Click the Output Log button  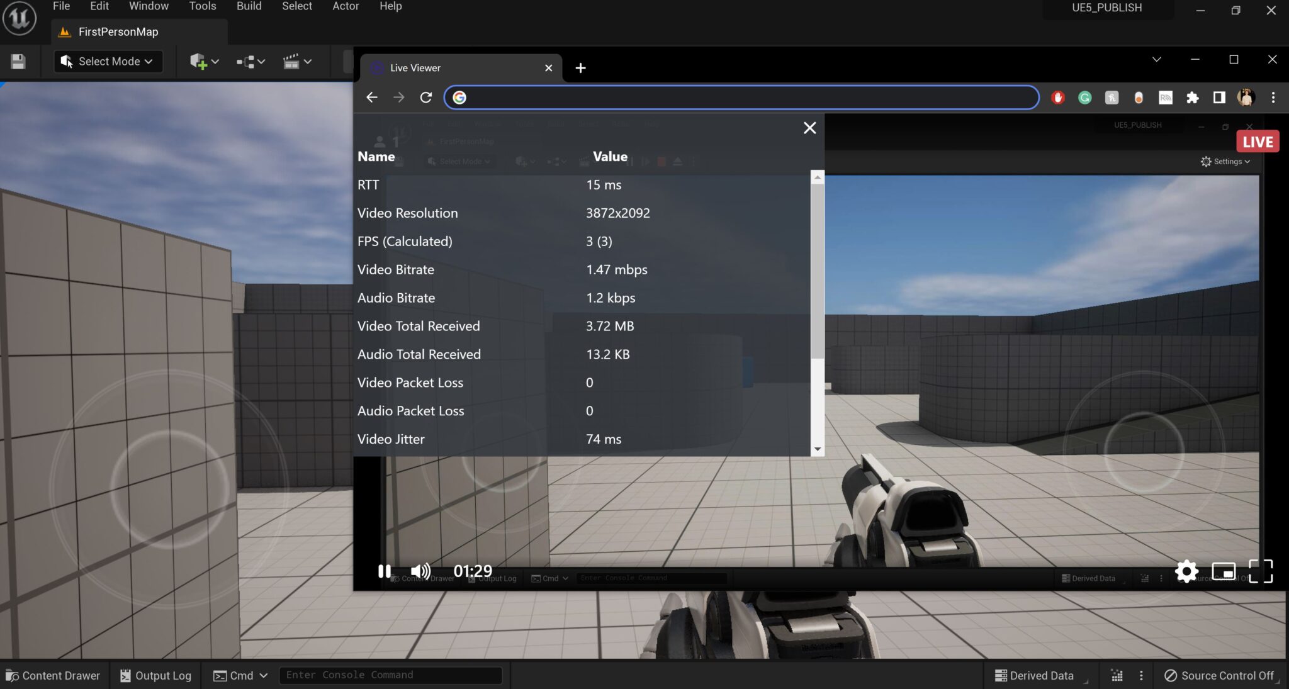click(x=155, y=675)
